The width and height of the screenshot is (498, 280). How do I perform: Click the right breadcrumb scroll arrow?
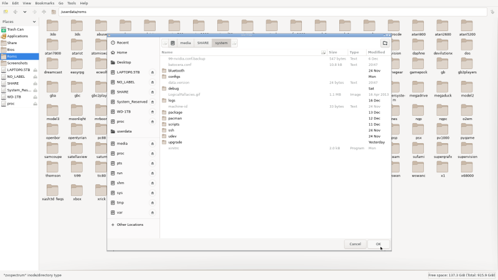[x=234, y=43]
